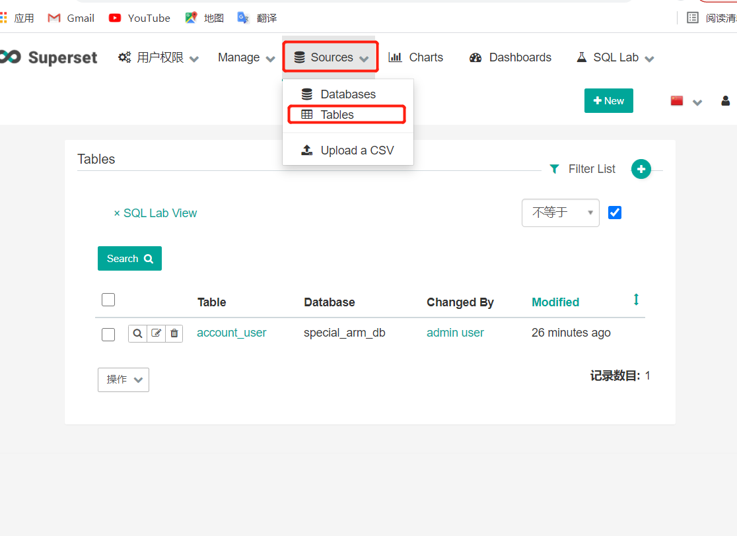The image size is (737, 536).
Task: Go to Charts in the navbar
Action: 416,57
